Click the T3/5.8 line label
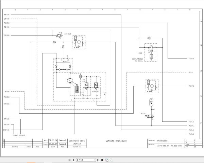The image size is (204, 163). (x=7, y=15)
